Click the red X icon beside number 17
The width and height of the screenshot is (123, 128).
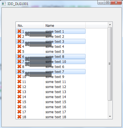pos(19,112)
